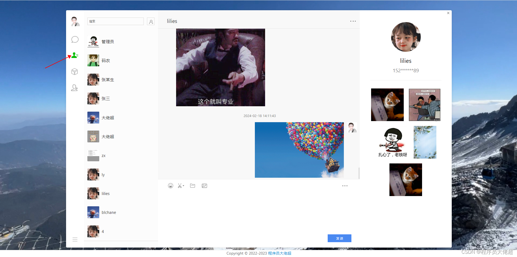This screenshot has width=517, height=257.
Task: Open bottom kitten thumbnail in profile panel
Action: (406, 180)
